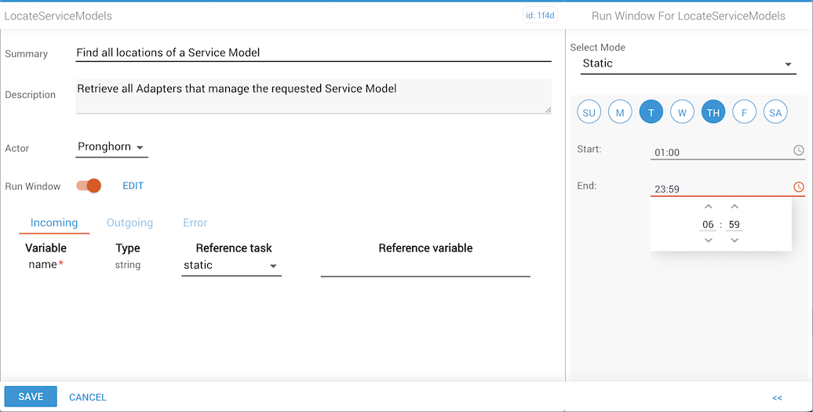Click the End time clock icon
813x412 pixels.
click(799, 187)
